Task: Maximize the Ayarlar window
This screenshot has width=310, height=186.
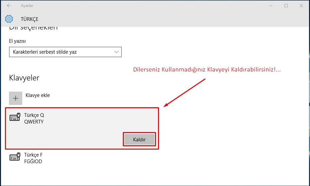Action: (x=286, y=6)
